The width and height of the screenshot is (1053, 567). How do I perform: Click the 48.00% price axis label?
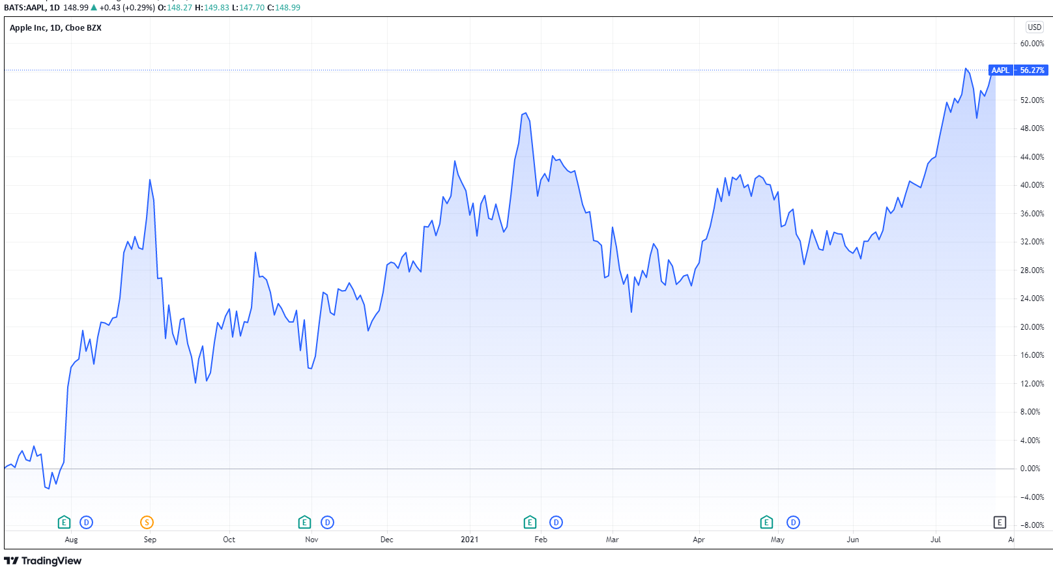tap(1032, 128)
